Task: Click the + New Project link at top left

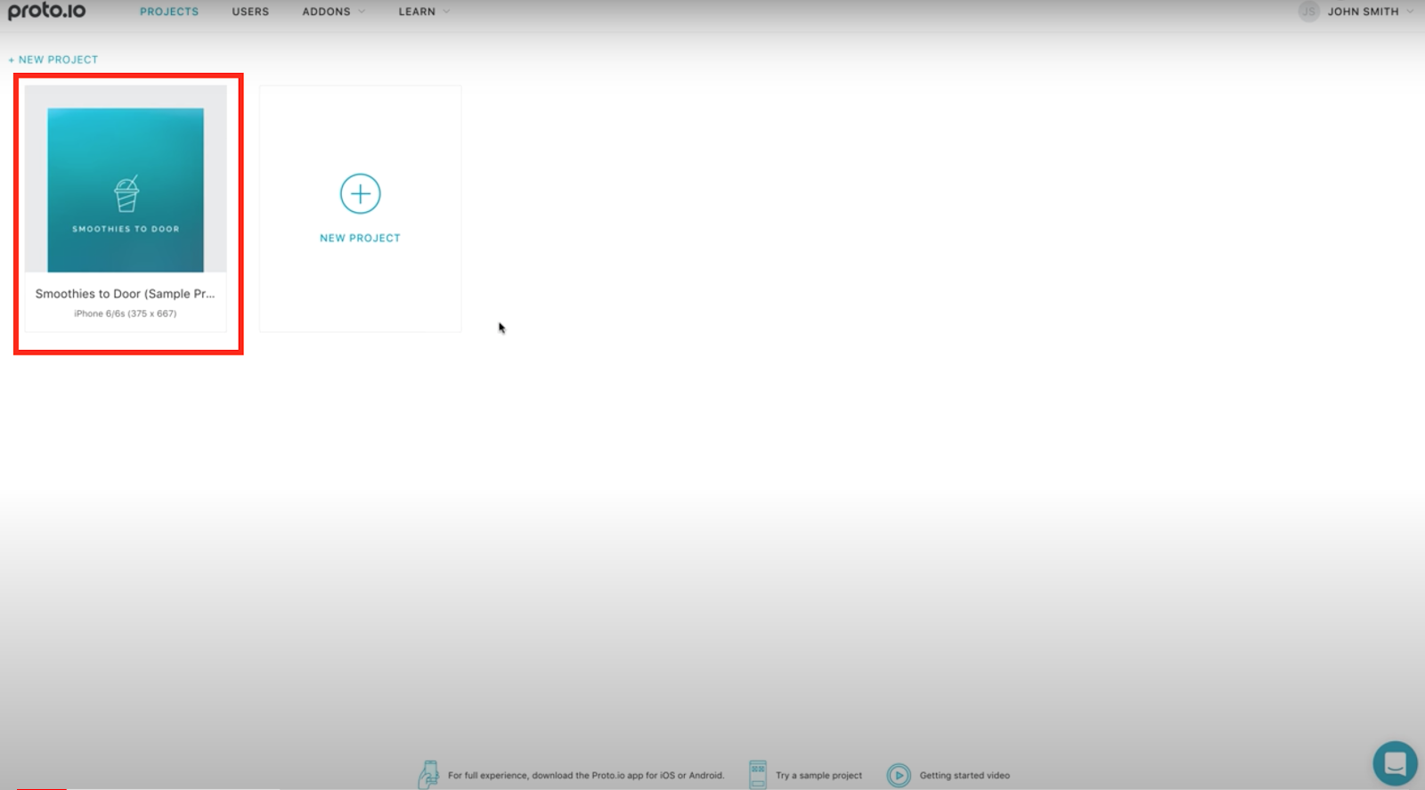Action: tap(53, 60)
